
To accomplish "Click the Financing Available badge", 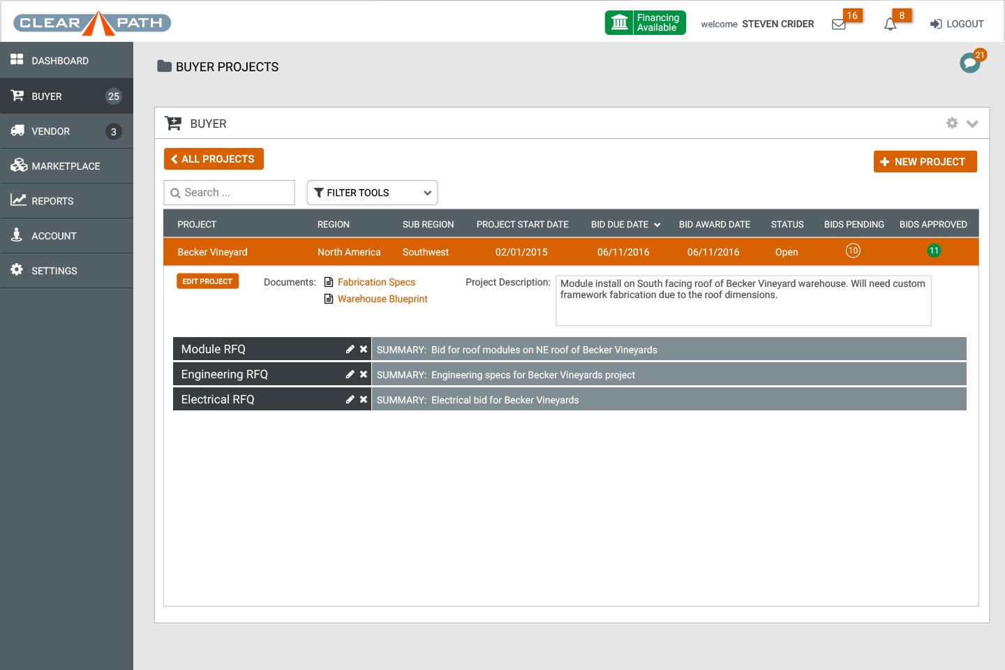I will [x=645, y=23].
